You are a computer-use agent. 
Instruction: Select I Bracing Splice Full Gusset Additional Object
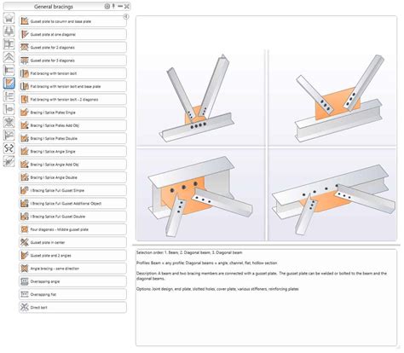tap(72, 204)
